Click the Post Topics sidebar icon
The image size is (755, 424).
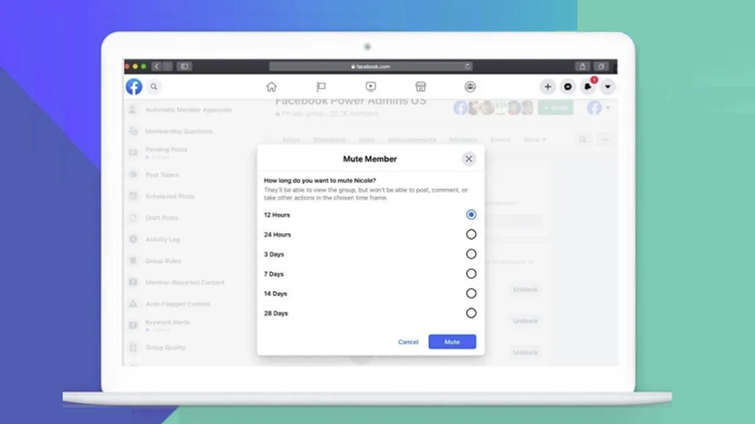click(x=133, y=175)
